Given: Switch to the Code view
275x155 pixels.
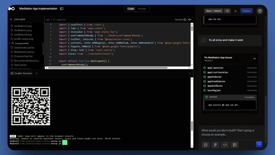Looking at the screenshot, I should click(x=131, y=9).
